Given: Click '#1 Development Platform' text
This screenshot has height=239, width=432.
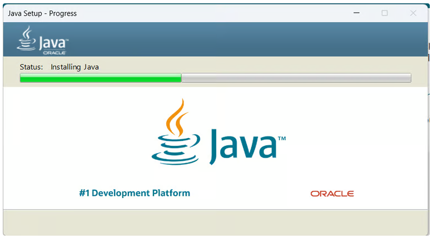Looking at the screenshot, I should [135, 193].
